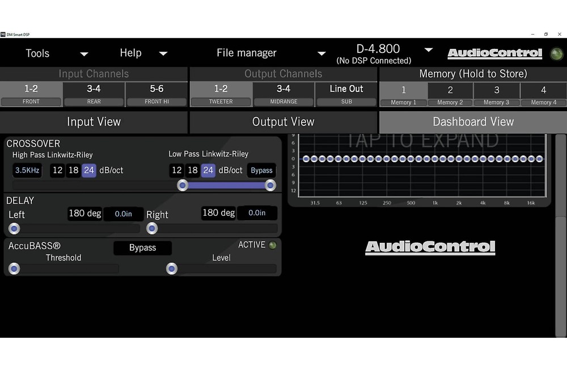This screenshot has width=567, height=369.
Task: Click the low pass crossover slider handle
Action: (270, 186)
